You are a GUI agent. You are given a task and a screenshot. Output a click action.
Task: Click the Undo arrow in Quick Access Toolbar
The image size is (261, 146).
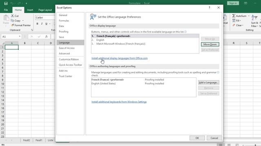point(12,3)
